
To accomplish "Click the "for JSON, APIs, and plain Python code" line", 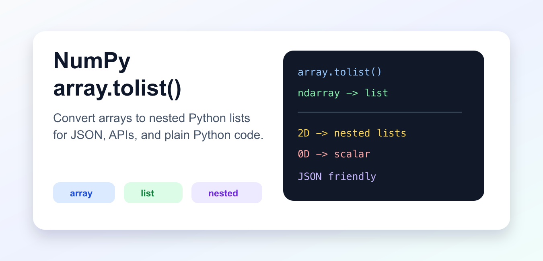I will [158, 135].
